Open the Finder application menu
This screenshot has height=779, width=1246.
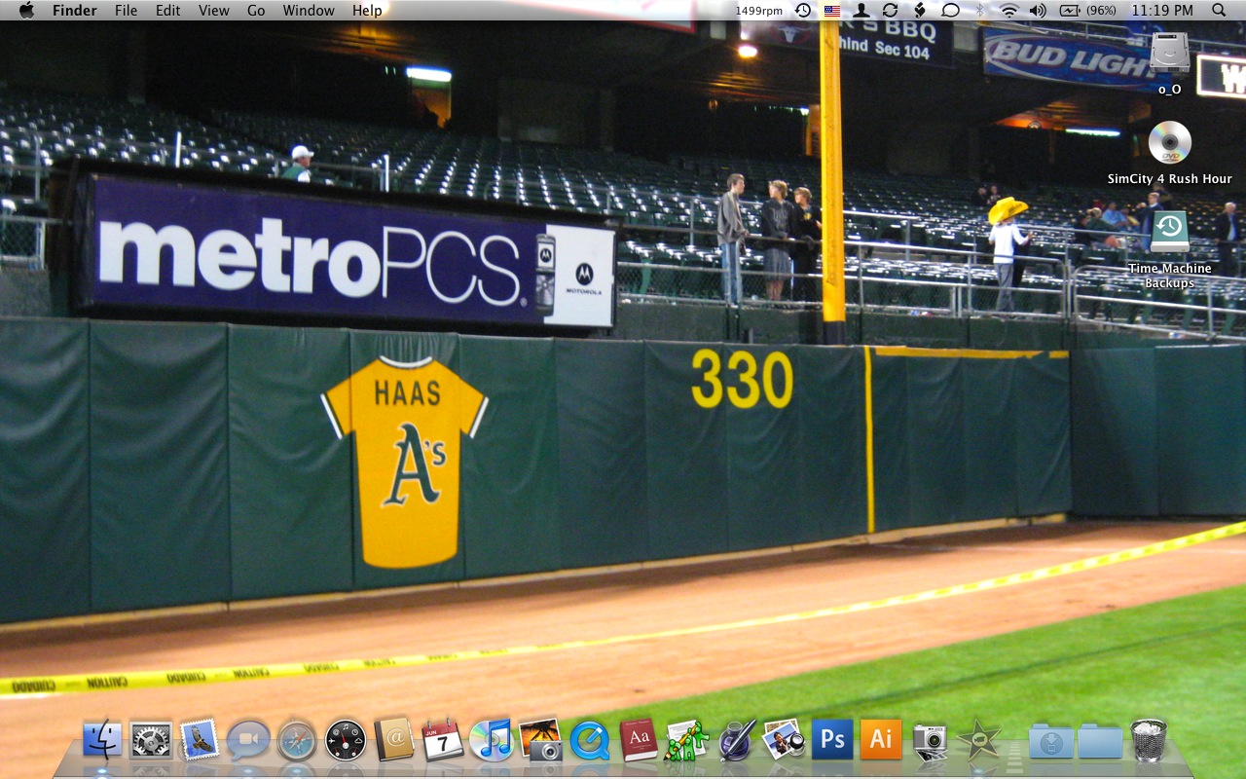[75, 11]
